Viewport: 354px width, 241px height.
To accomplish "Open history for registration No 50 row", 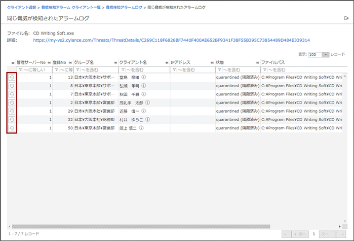I will tap(12, 128).
